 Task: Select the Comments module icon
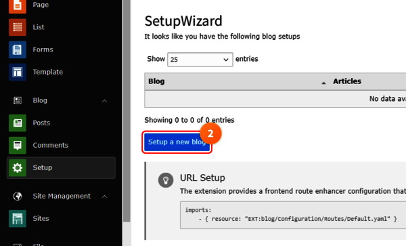[x=18, y=145]
